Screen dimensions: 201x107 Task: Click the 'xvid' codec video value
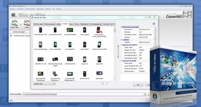coord(140,47)
